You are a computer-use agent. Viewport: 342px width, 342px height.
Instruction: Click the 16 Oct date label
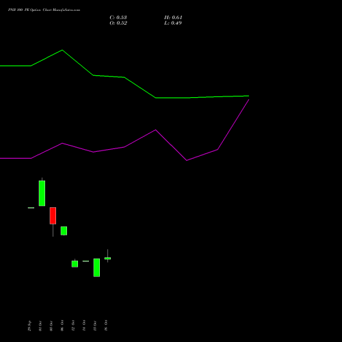click(106, 326)
